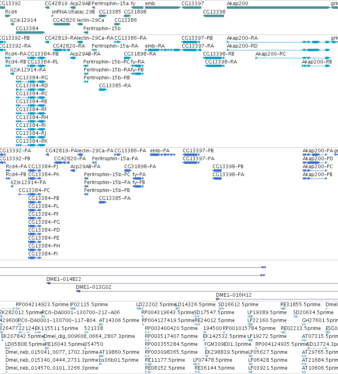The width and height of the screenshot is (338, 374).
Task: Select EST LP07478.5prime
Action: 212,360
